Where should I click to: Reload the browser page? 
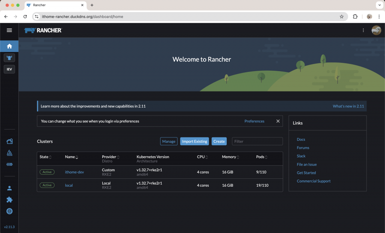pyautogui.click(x=25, y=17)
